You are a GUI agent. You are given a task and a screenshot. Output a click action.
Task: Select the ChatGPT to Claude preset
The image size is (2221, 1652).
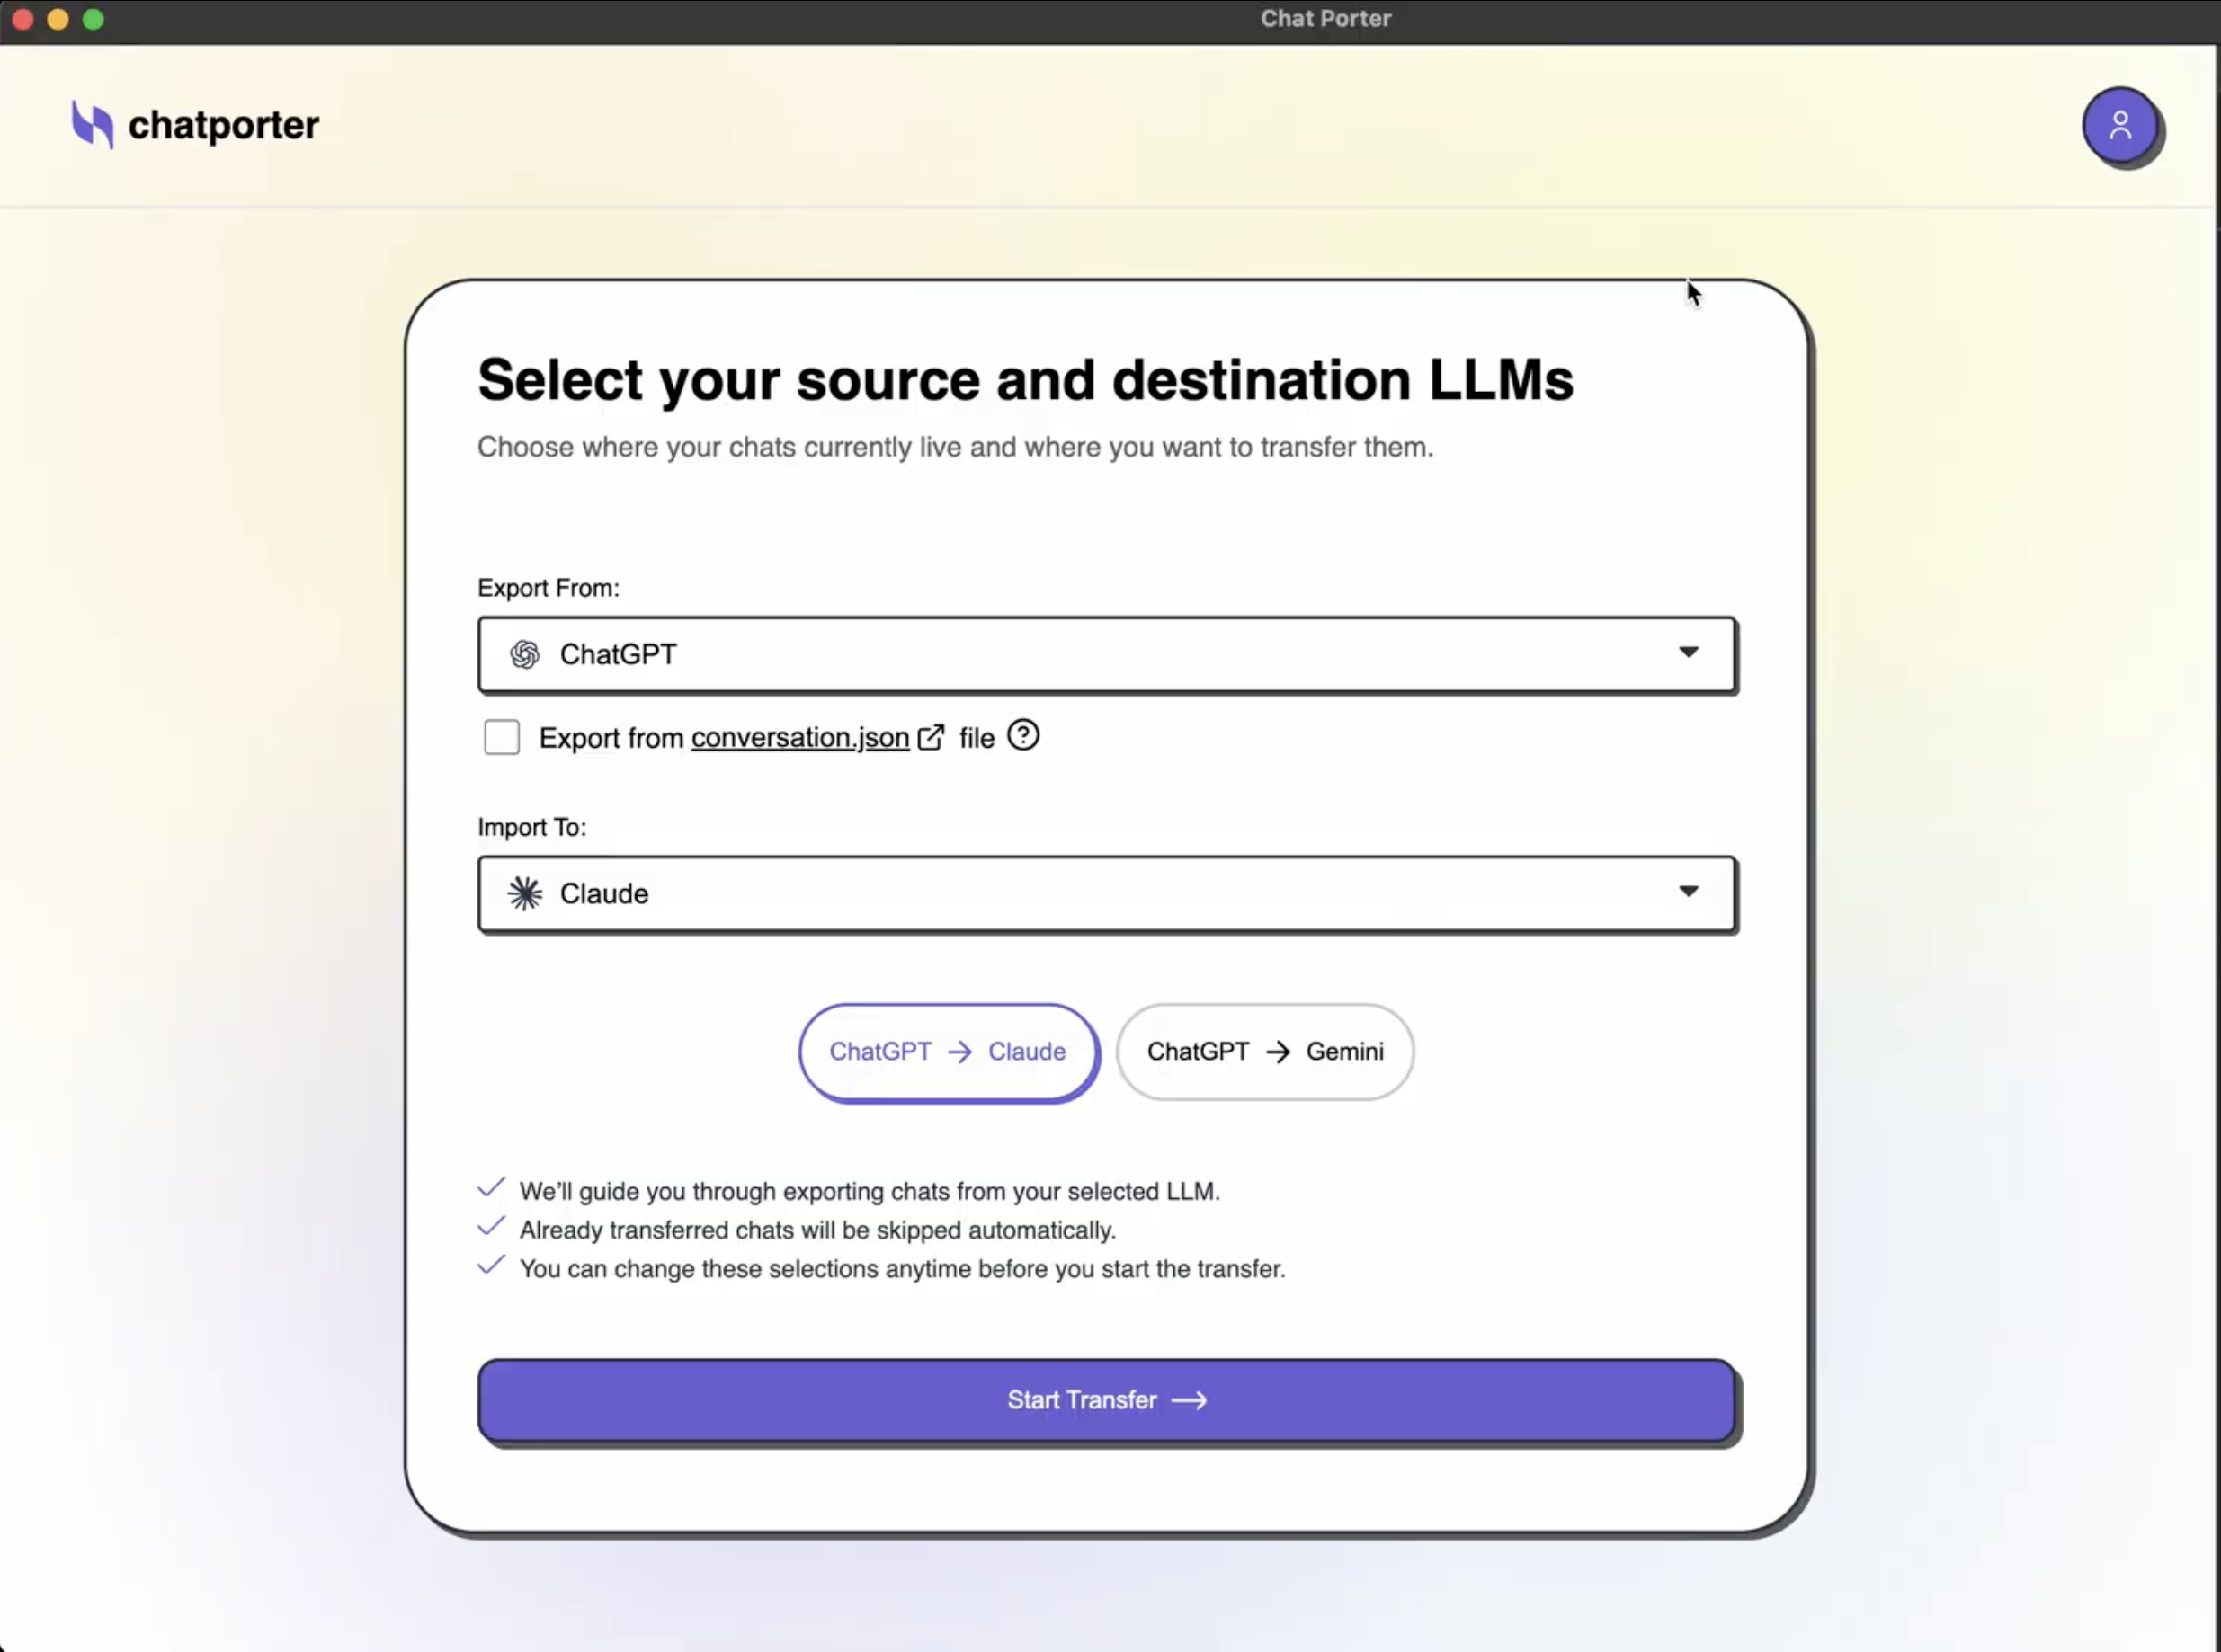(948, 1051)
